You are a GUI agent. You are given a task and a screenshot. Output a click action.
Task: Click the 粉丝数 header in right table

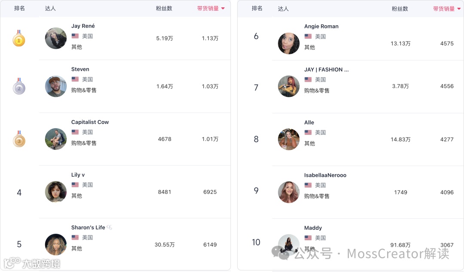400,9
